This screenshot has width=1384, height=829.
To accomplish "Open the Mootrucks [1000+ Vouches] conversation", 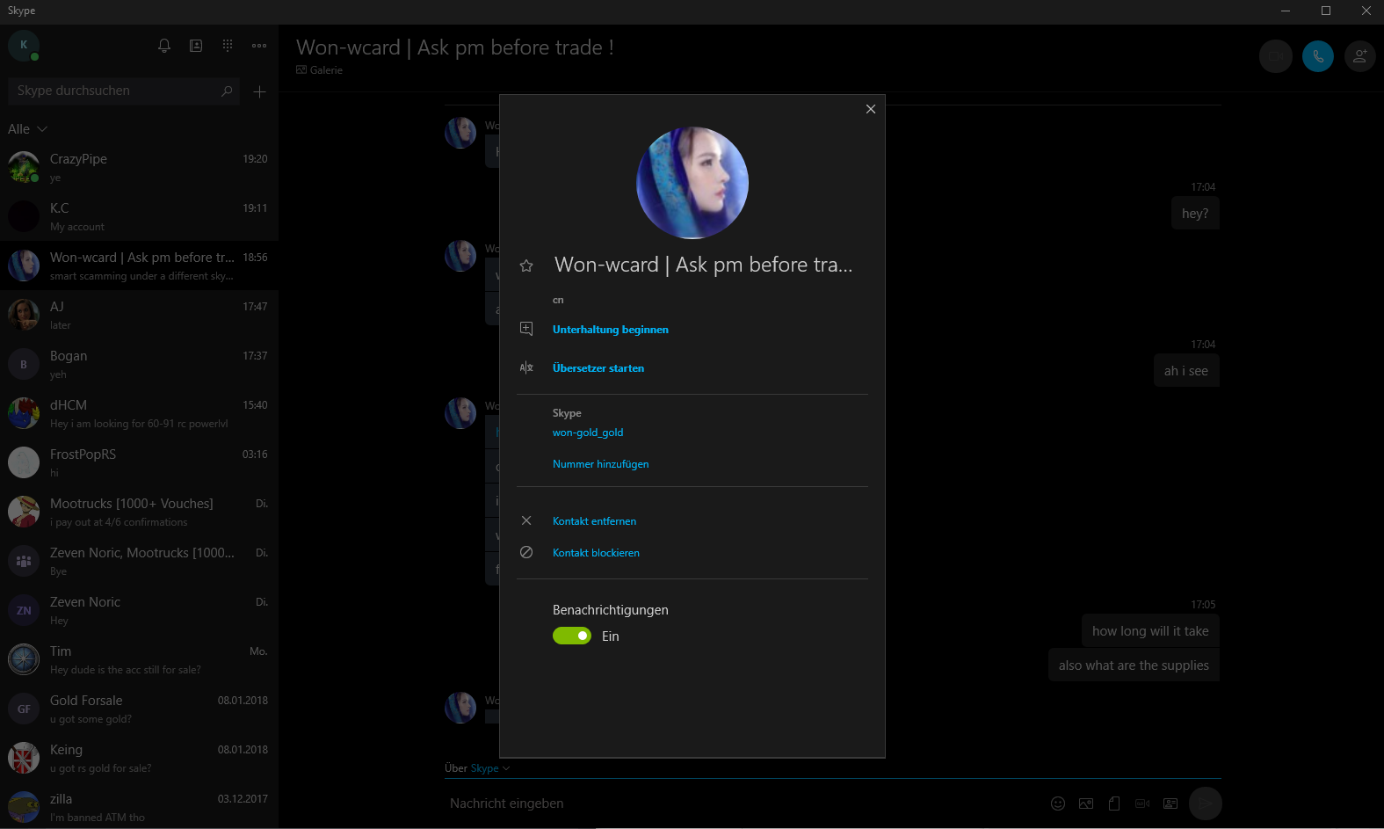I will (x=139, y=512).
